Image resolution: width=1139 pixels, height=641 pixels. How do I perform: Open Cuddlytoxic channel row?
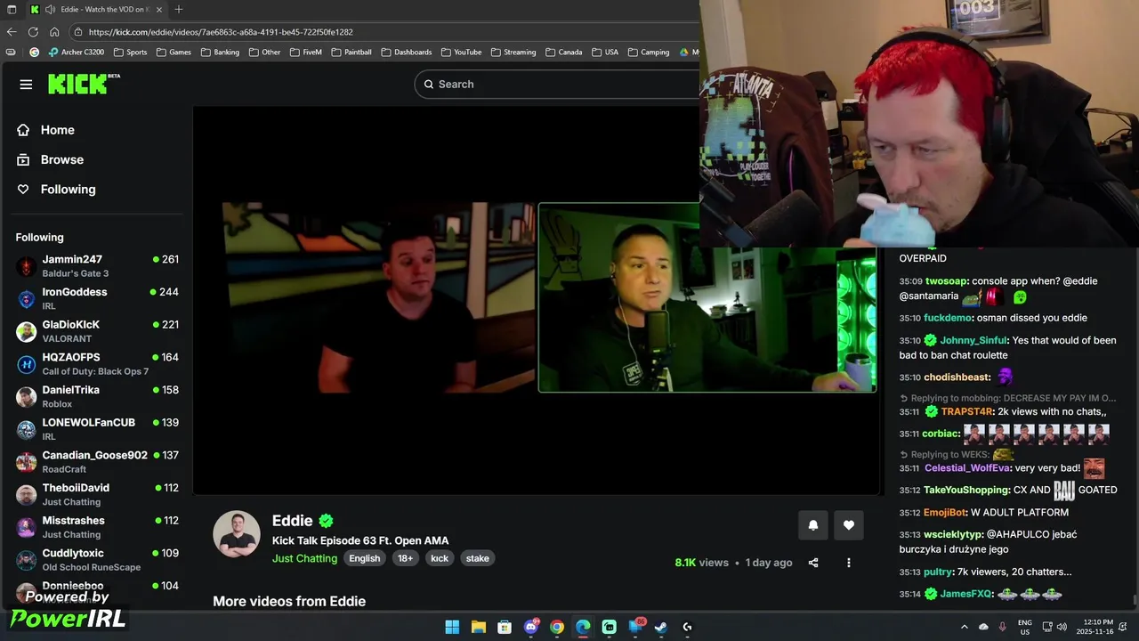tap(97, 560)
